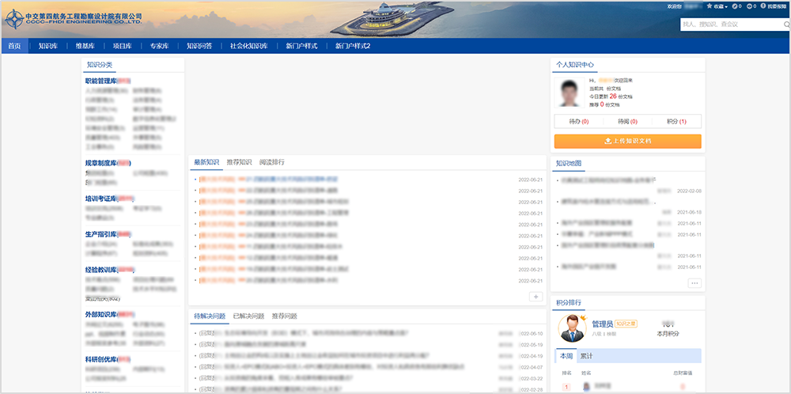The width and height of the screenshot is (791, 394).
Task: Click the plus more button under 最新知识
Action: tap(536, 297)
